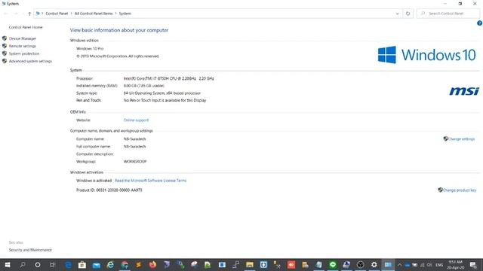483x271 pixels.
Task: Open the Windows Start menu
Action: tap(8, 265)
